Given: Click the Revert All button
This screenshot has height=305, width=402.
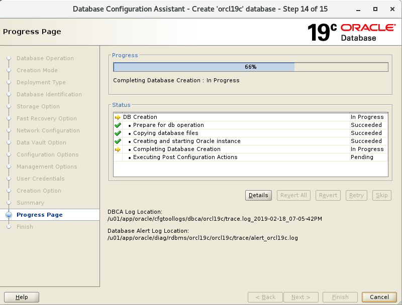Looking at the screenshot, I should click(x=293, y=196).
